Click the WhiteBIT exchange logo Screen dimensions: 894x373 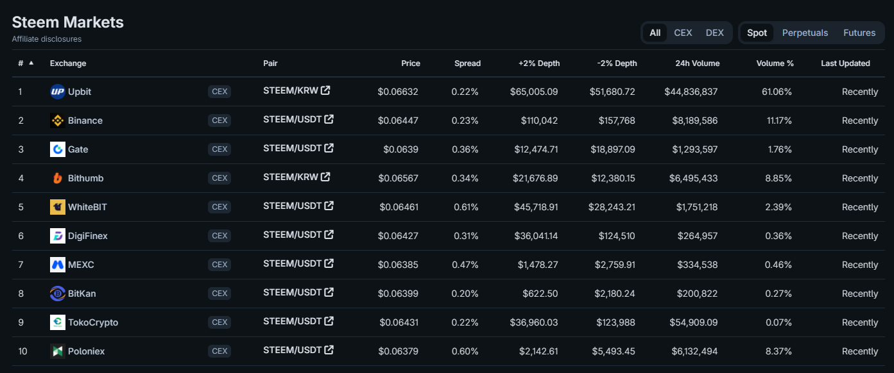coord(58,207)
